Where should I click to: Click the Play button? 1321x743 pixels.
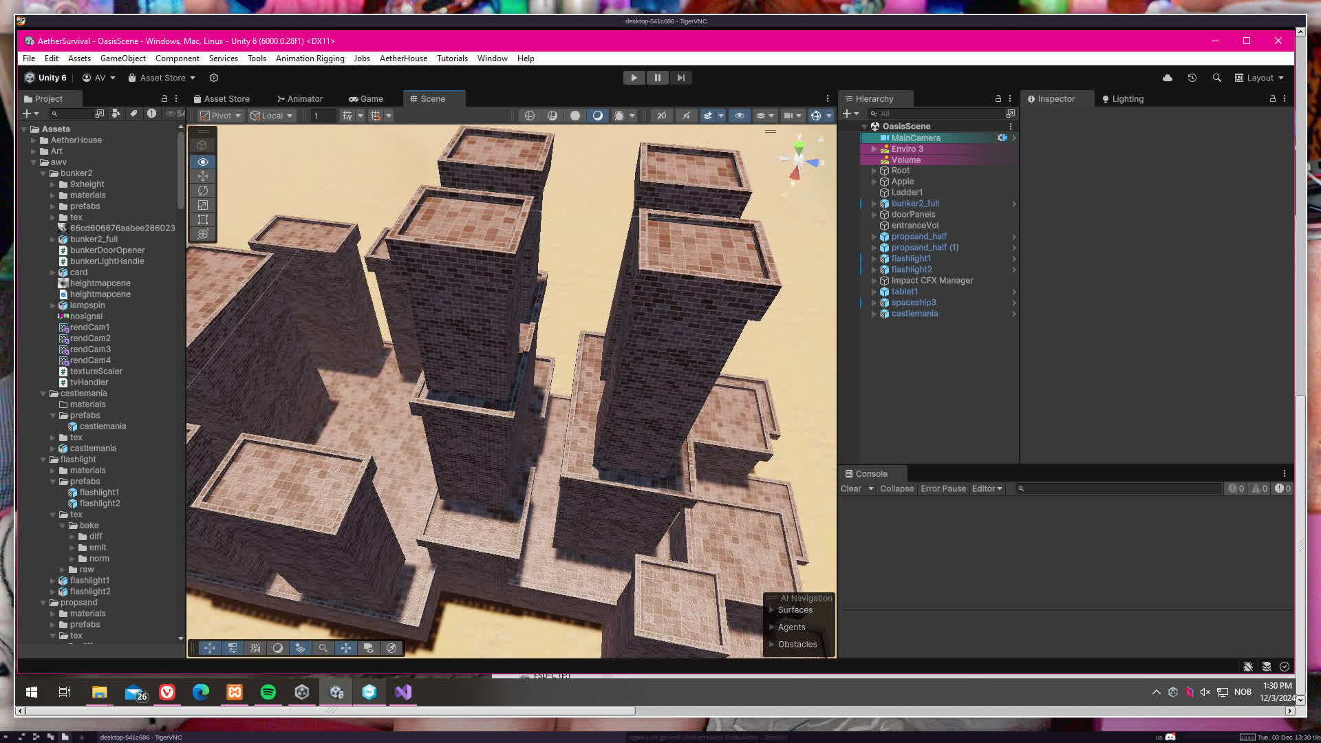[634, 78]
